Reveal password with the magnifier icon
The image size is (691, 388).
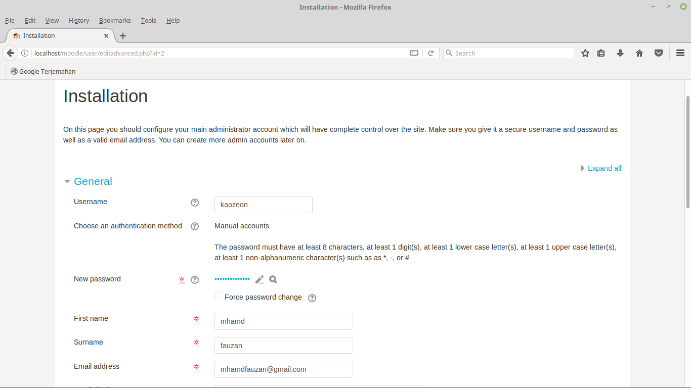(273, 279)
